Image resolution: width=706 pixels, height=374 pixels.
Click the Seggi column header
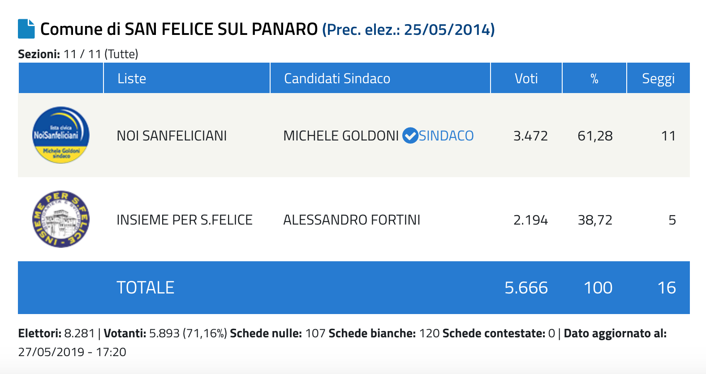coord(658,79)
